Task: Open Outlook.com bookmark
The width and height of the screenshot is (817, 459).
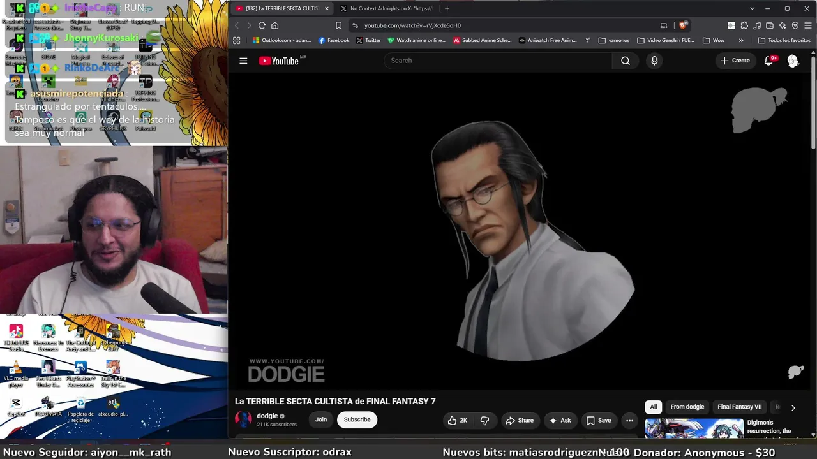Action: 281,40
